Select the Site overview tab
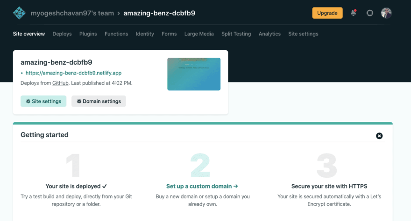Image resolution: width=411 pixels, height=221 pixels. (x=29, y=33)
